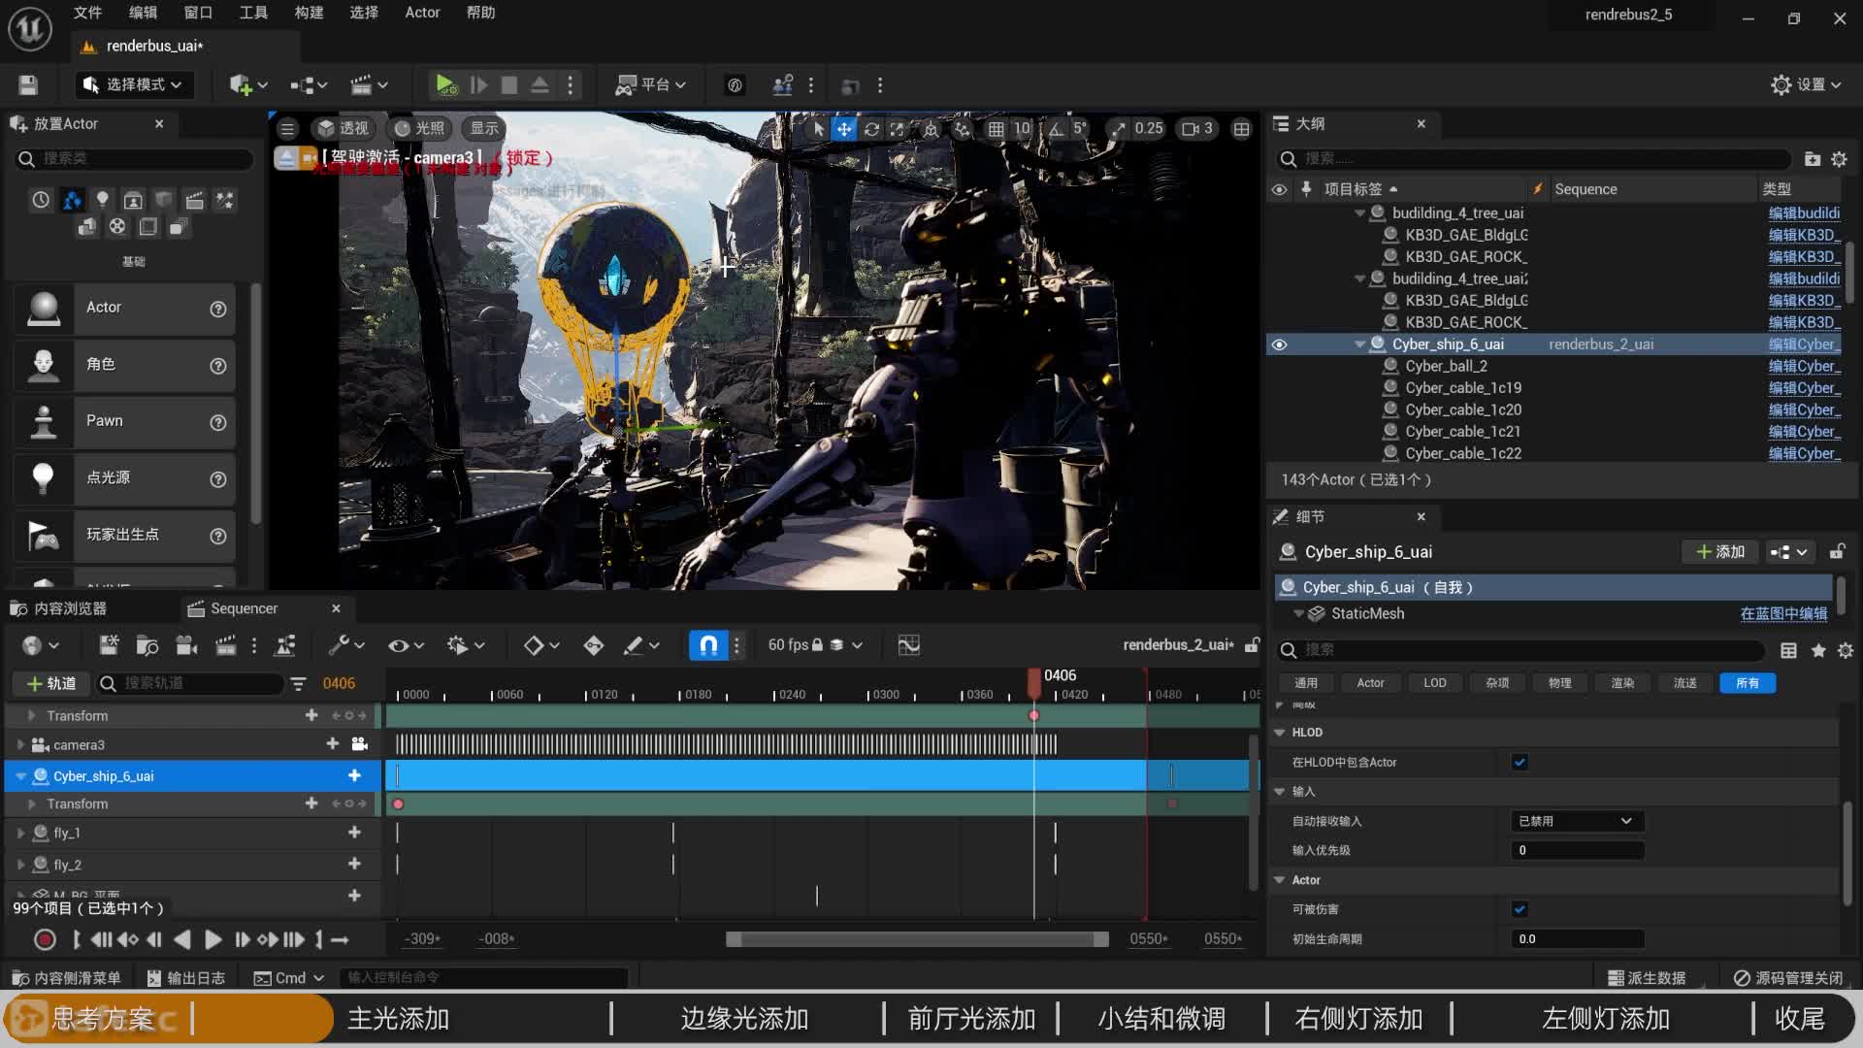Click Sequencer play forward button

[x=213, y=940]
